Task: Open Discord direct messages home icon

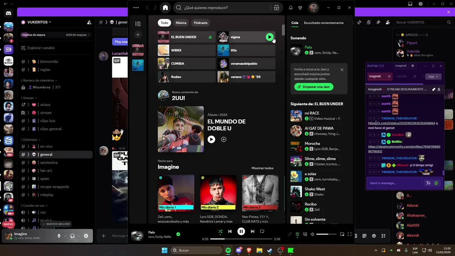Action: click(9, 14)
